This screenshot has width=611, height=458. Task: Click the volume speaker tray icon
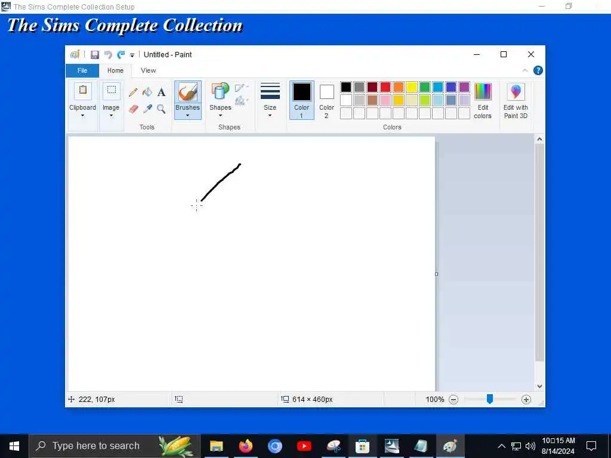[x=530, y=446]
